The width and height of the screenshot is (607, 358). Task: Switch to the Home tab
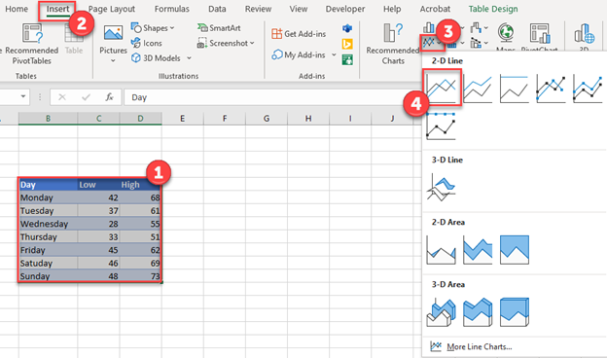17,9
